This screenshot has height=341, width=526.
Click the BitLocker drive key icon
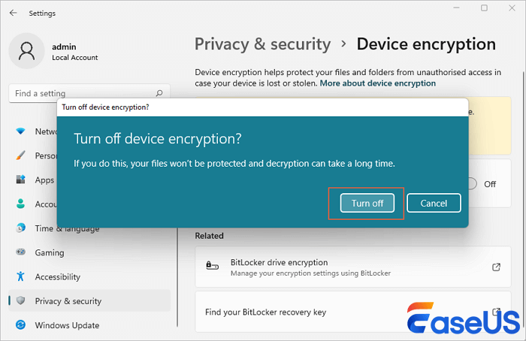pyautogui.click(x=213, y=267)
